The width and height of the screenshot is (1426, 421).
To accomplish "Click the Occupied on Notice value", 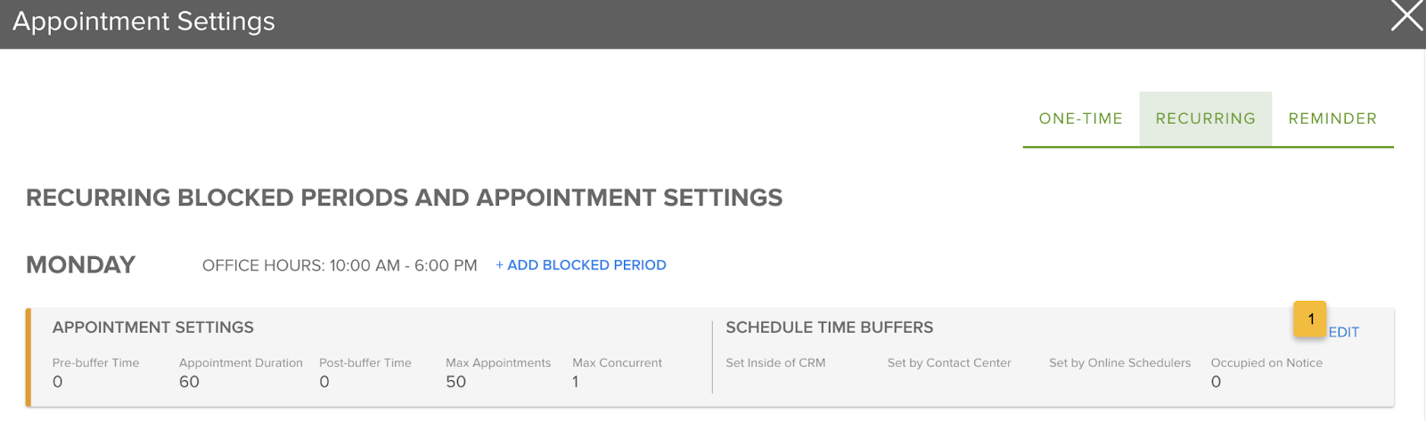I will pyautogui.click(x=1216, y=382).
